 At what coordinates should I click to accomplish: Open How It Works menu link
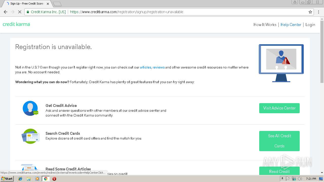[265, 25]
